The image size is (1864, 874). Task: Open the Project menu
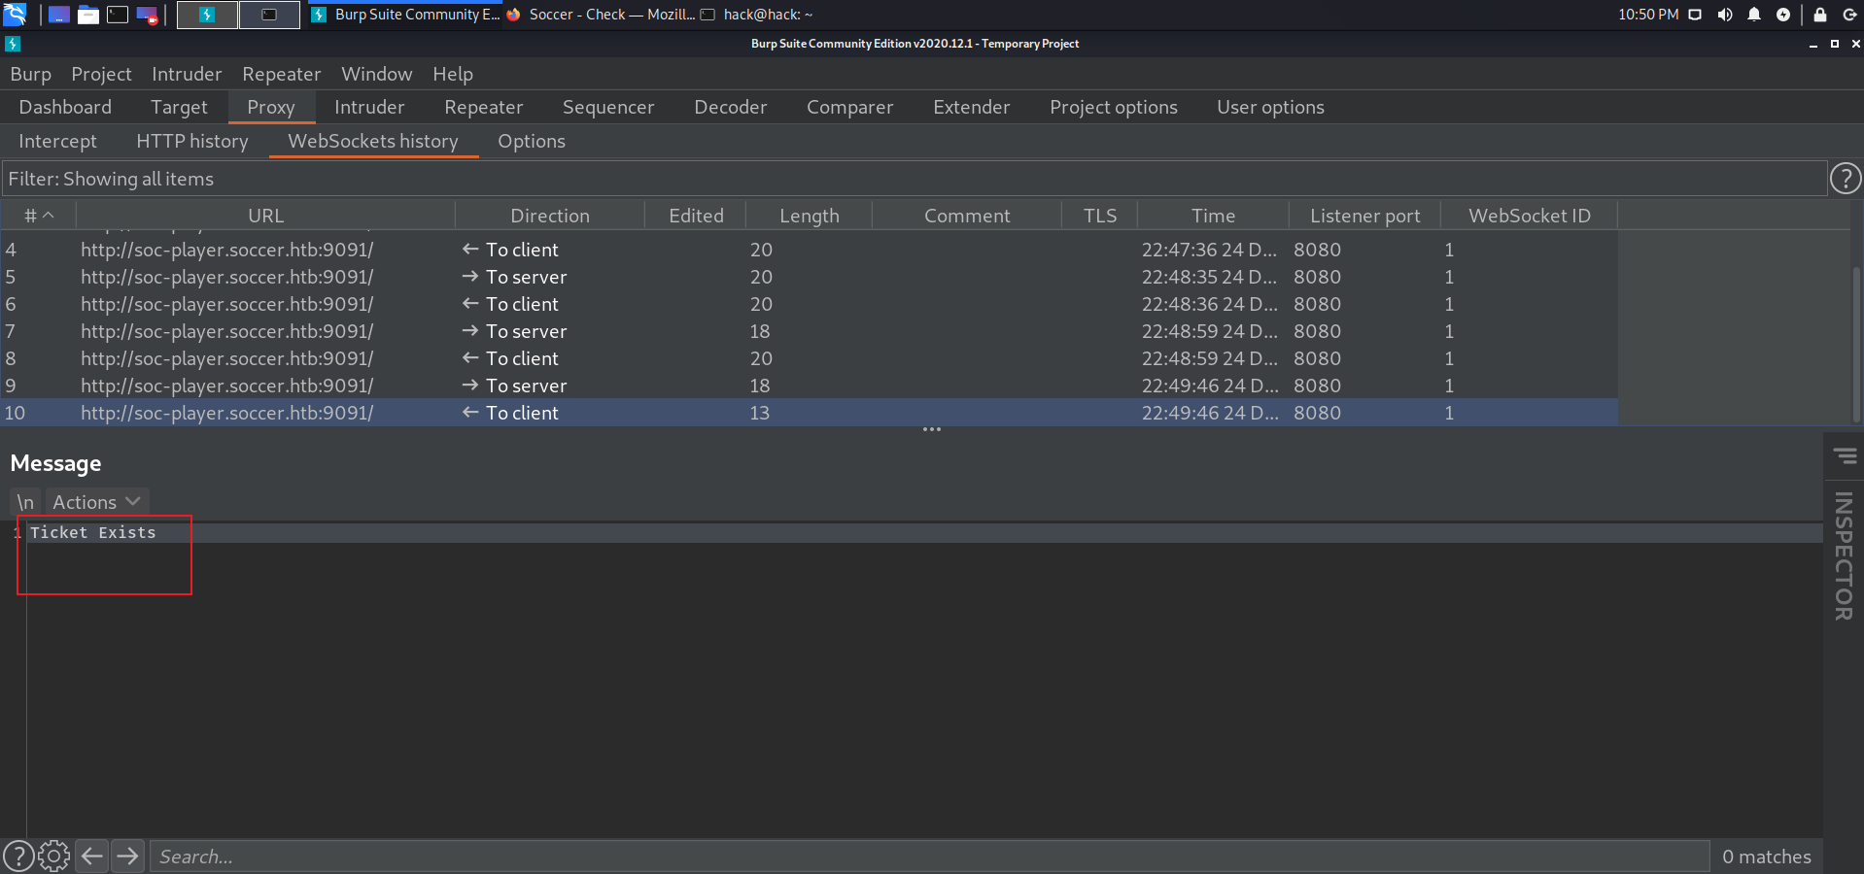click(101, 74)
